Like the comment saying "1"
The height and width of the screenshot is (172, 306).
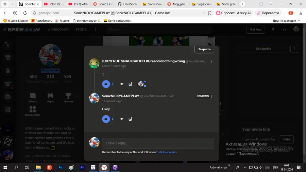point(106,84)
